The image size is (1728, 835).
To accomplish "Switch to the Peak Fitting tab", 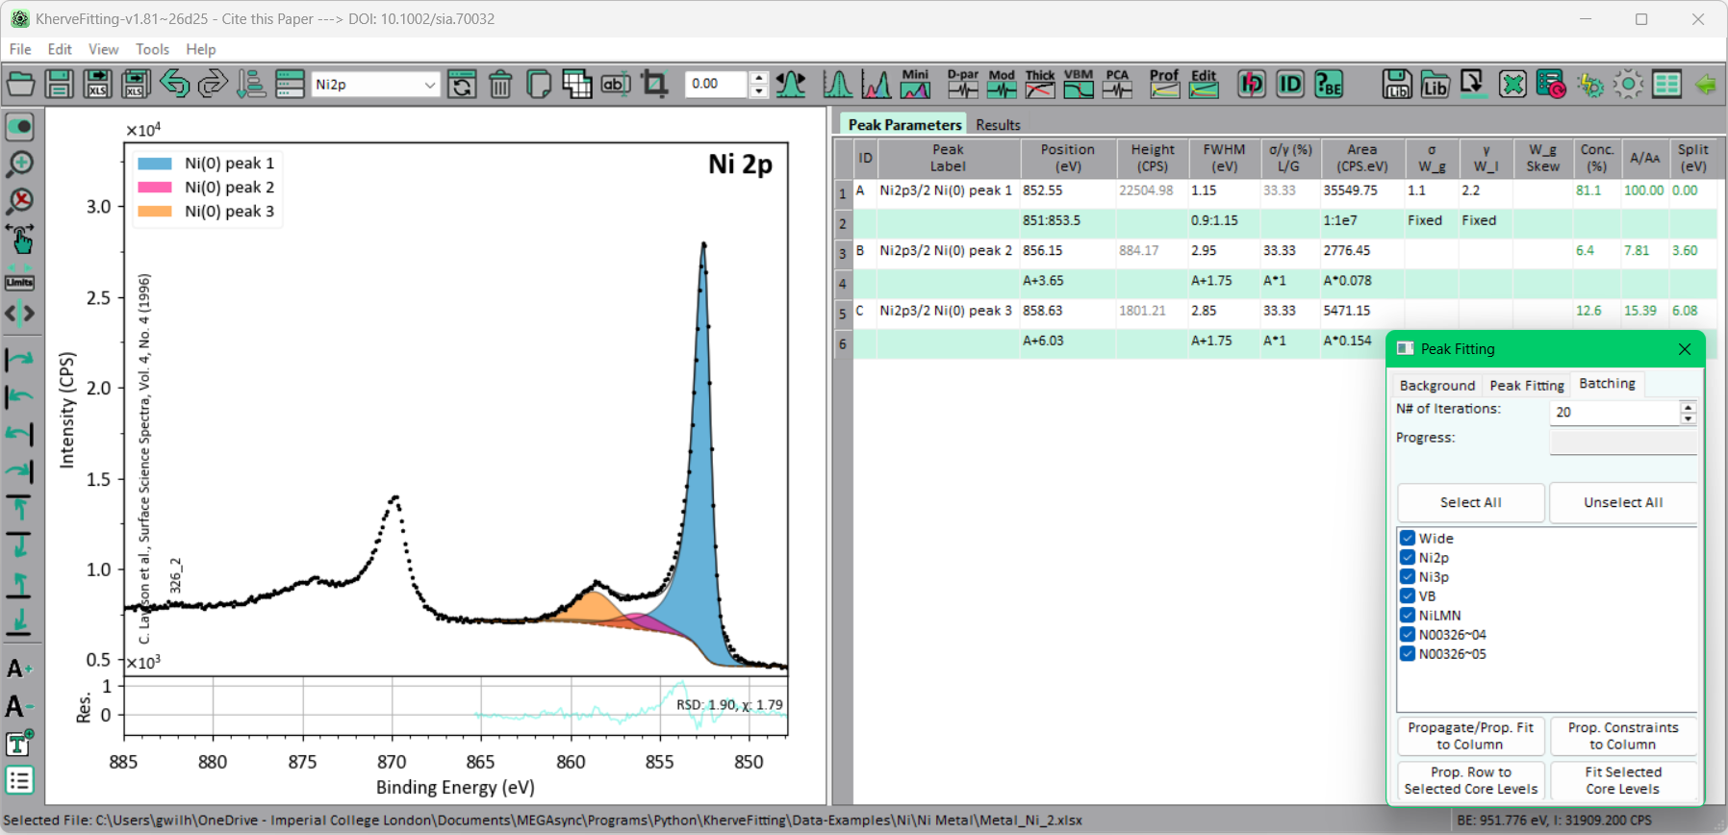I will [x=1527, y=385].
